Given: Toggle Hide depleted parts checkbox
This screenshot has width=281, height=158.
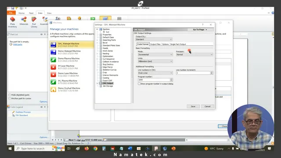Looking at the screenshot, I should (x=10, y=95).
